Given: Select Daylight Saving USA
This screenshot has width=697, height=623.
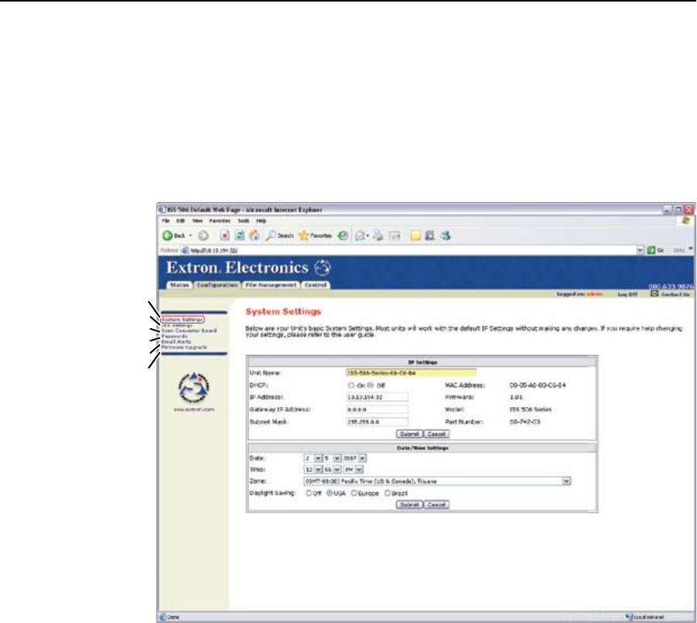Looking at the screenshot, I should click(330, 493).
